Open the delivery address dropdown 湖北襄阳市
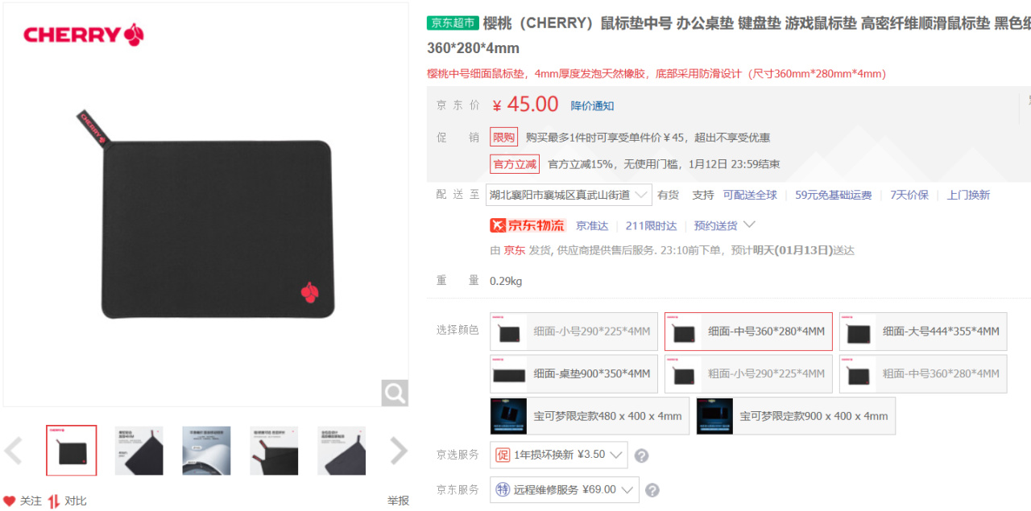The image size is (1031, 511). [569, 195]
